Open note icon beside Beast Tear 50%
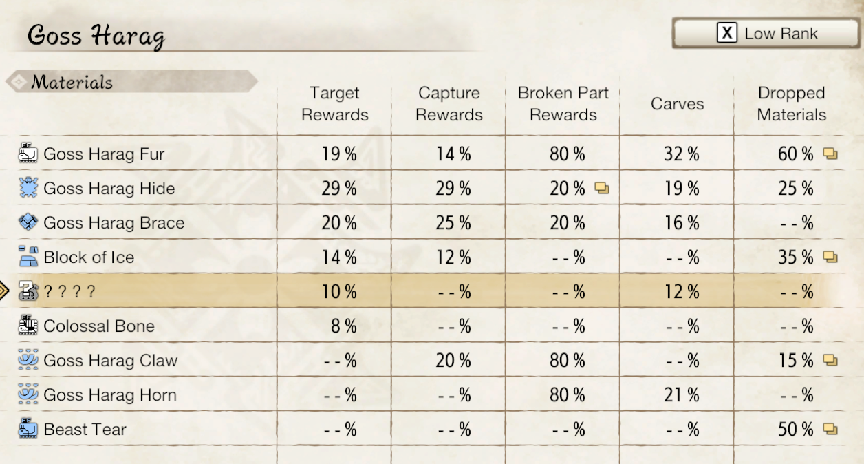 830,430
